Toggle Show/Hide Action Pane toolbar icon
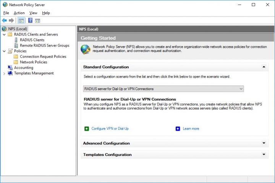Screen dimensions: 275x183 coord(37,21)
